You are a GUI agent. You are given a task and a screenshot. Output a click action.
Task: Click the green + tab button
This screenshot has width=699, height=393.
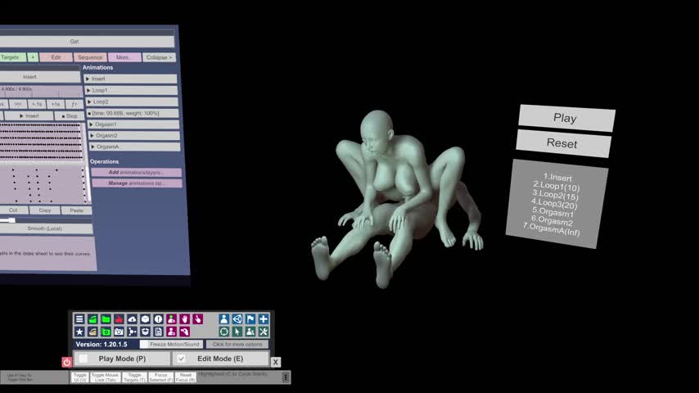[x=33, y=57]
